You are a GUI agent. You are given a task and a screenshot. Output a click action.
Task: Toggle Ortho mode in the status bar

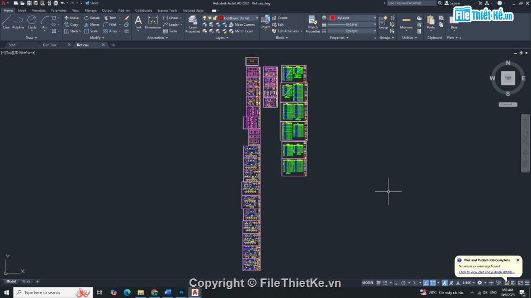coord(396,283)
